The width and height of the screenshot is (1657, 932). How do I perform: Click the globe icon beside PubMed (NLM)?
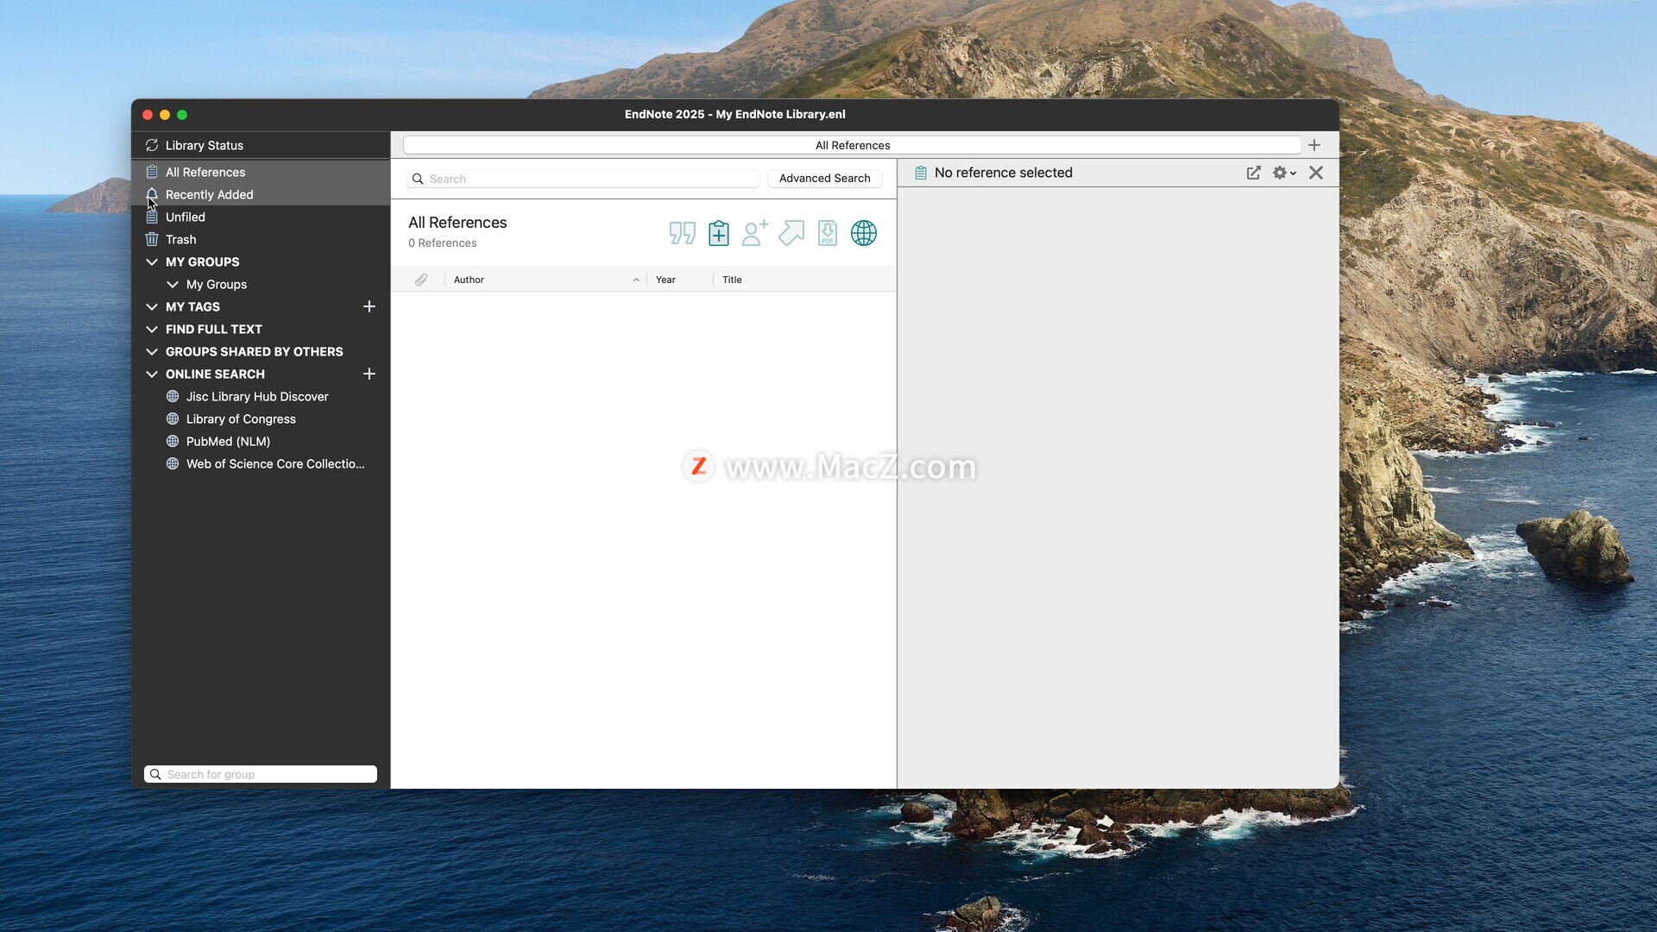(173, 441)
